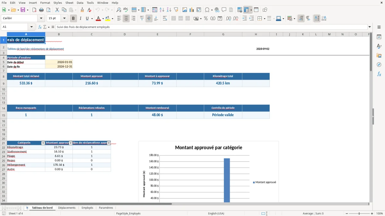385x216 pixels.
Task: Open the sidebar Gallery panel
Action: click(x=379, y=56)
